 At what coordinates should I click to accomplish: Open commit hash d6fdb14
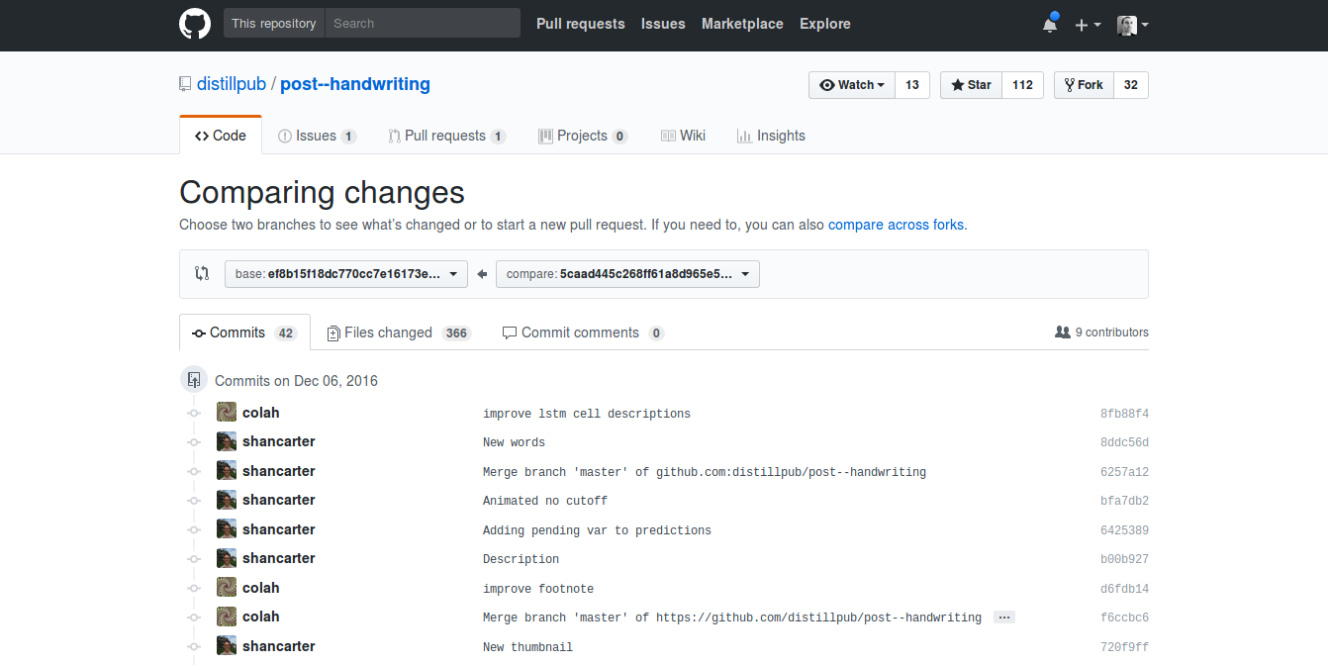pyautogui.click(x=1124, y=589)
